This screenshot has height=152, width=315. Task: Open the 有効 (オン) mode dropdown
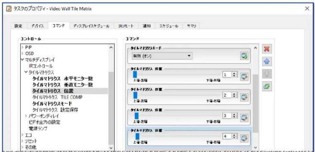click(162, 56)
